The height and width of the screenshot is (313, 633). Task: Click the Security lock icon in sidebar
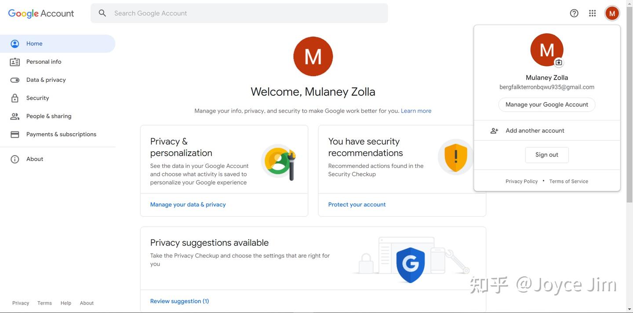pos(15,98)
